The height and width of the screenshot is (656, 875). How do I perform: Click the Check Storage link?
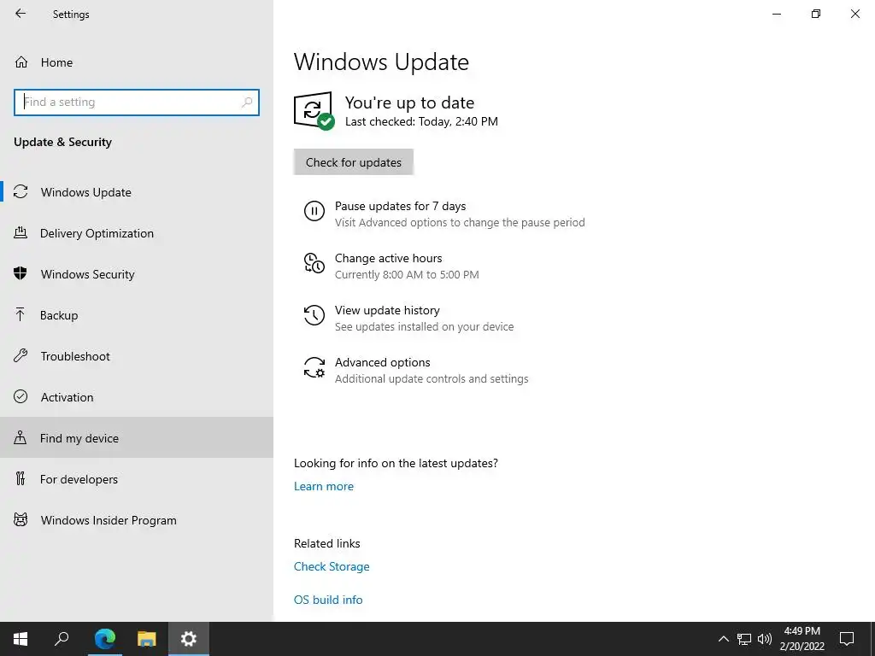(332, 566)
